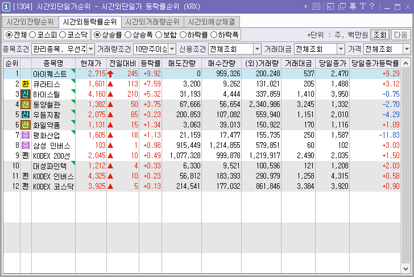Click the scrollbar up arrow
Image resolution: width=414 pixels, height=277 pixels.
tap(406, 63)
